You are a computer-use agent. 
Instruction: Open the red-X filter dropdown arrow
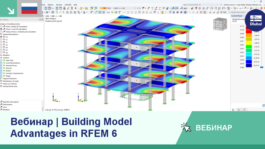pos(146,8)
